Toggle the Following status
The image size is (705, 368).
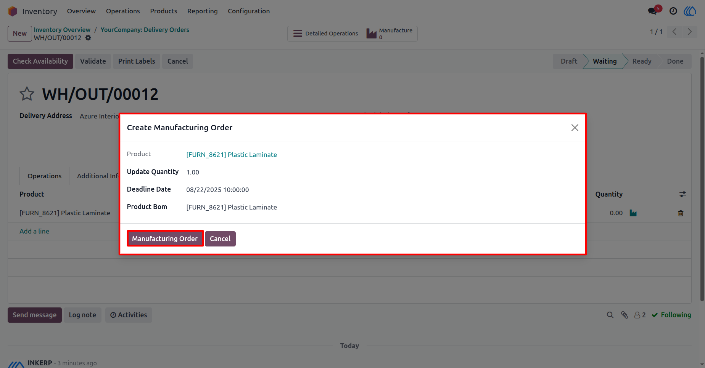(x=671, y=315)
